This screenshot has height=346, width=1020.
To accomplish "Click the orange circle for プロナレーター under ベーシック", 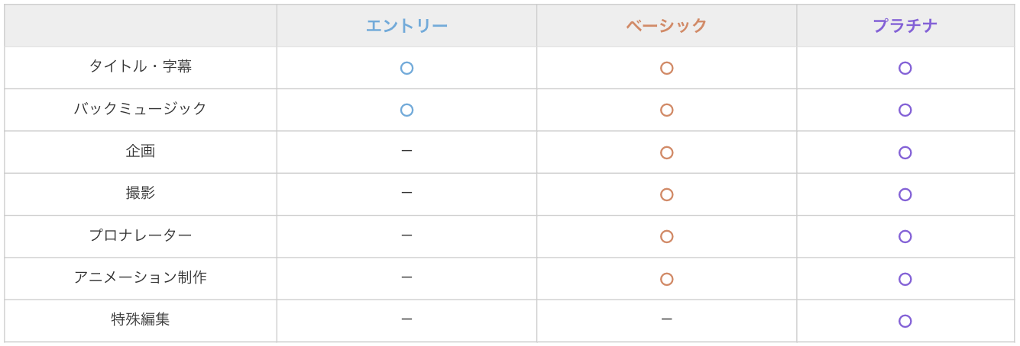I will (x=666, y=236).
